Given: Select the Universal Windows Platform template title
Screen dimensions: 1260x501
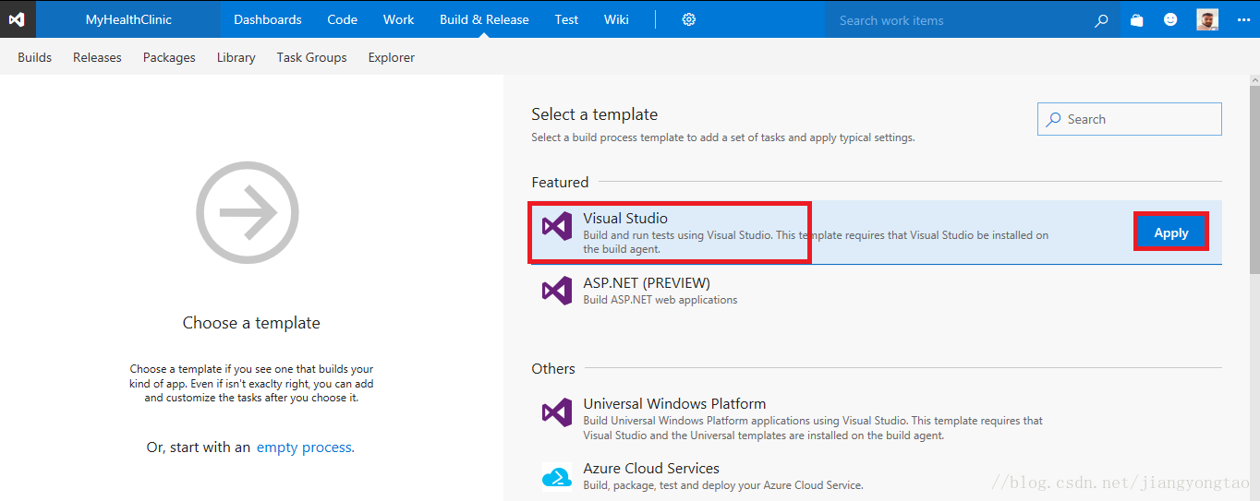Looking at the screenshot, I should pos(674,403).
